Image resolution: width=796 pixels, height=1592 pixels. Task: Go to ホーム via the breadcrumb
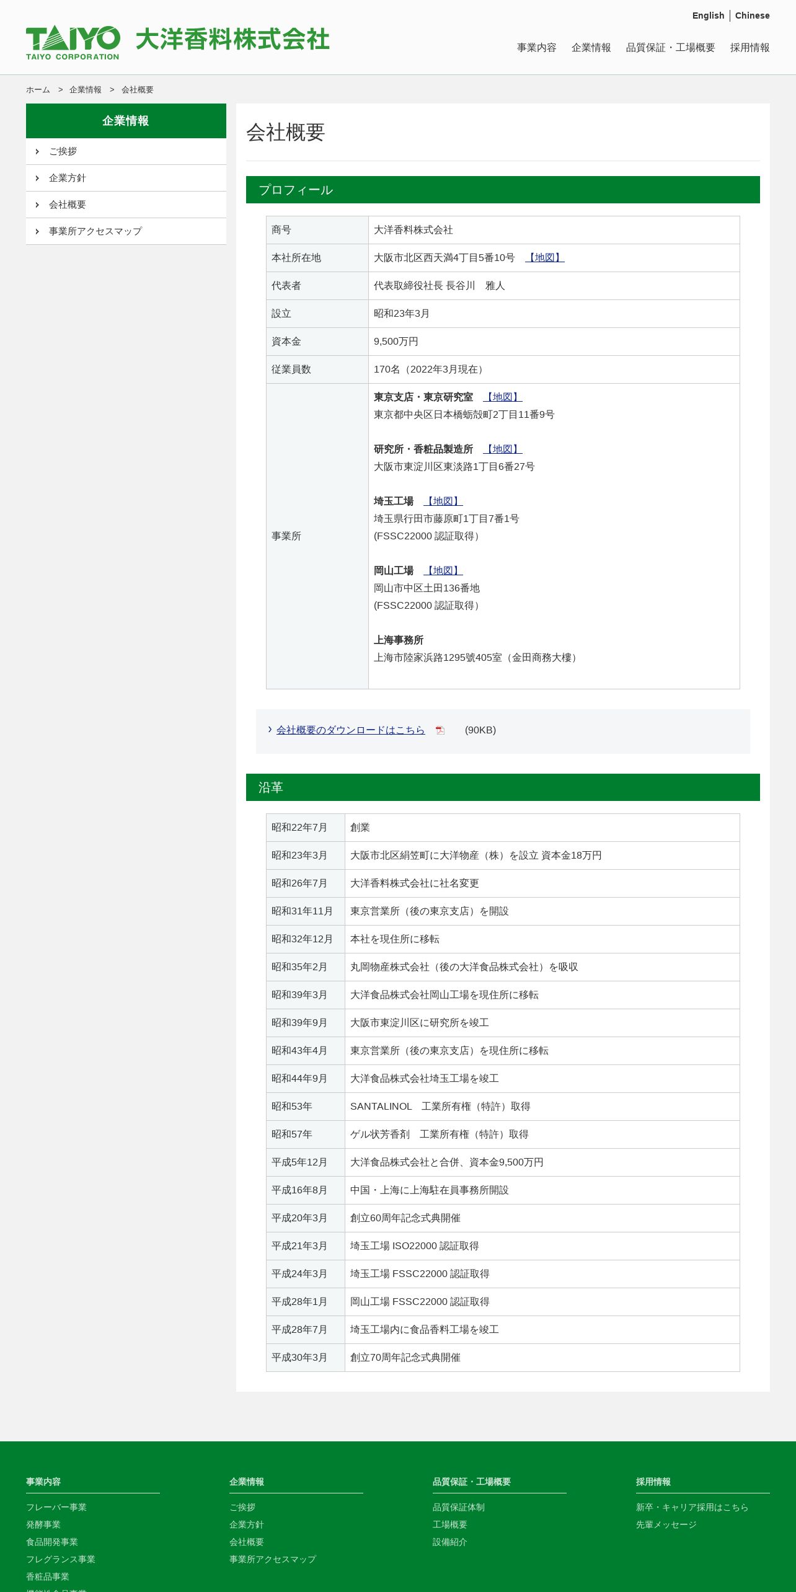[38, 90]
